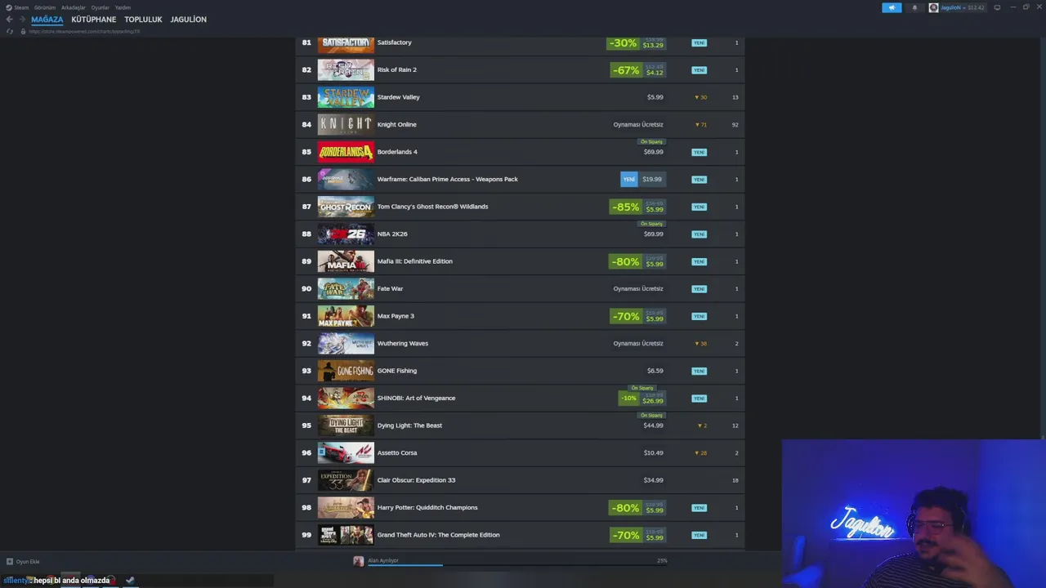Open the Yardım menu
Image resolution: width=1046 pixels, height=588 pixels.
(123, 7)
